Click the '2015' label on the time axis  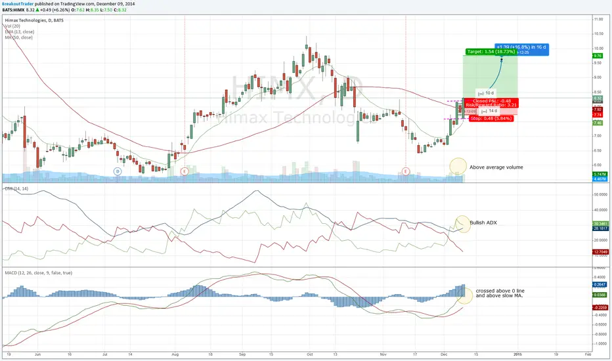click(517, 354)
